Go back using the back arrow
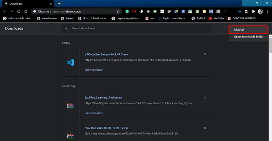Viewport: 272px width, 141px height. pyautogui.click(x=5, y=11)
